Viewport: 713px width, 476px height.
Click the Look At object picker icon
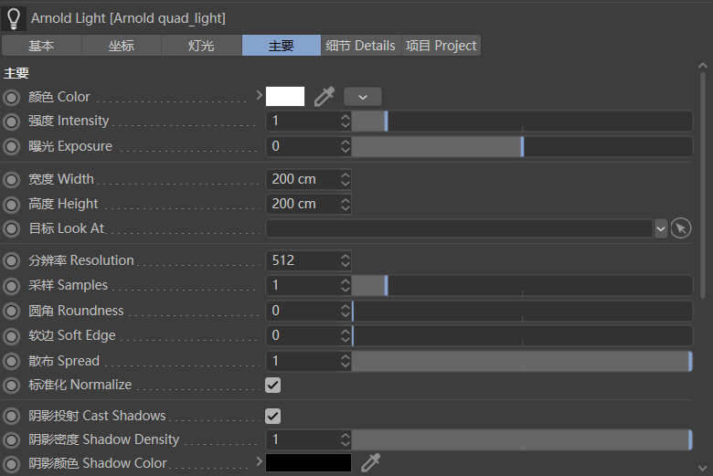click(681, 228)
